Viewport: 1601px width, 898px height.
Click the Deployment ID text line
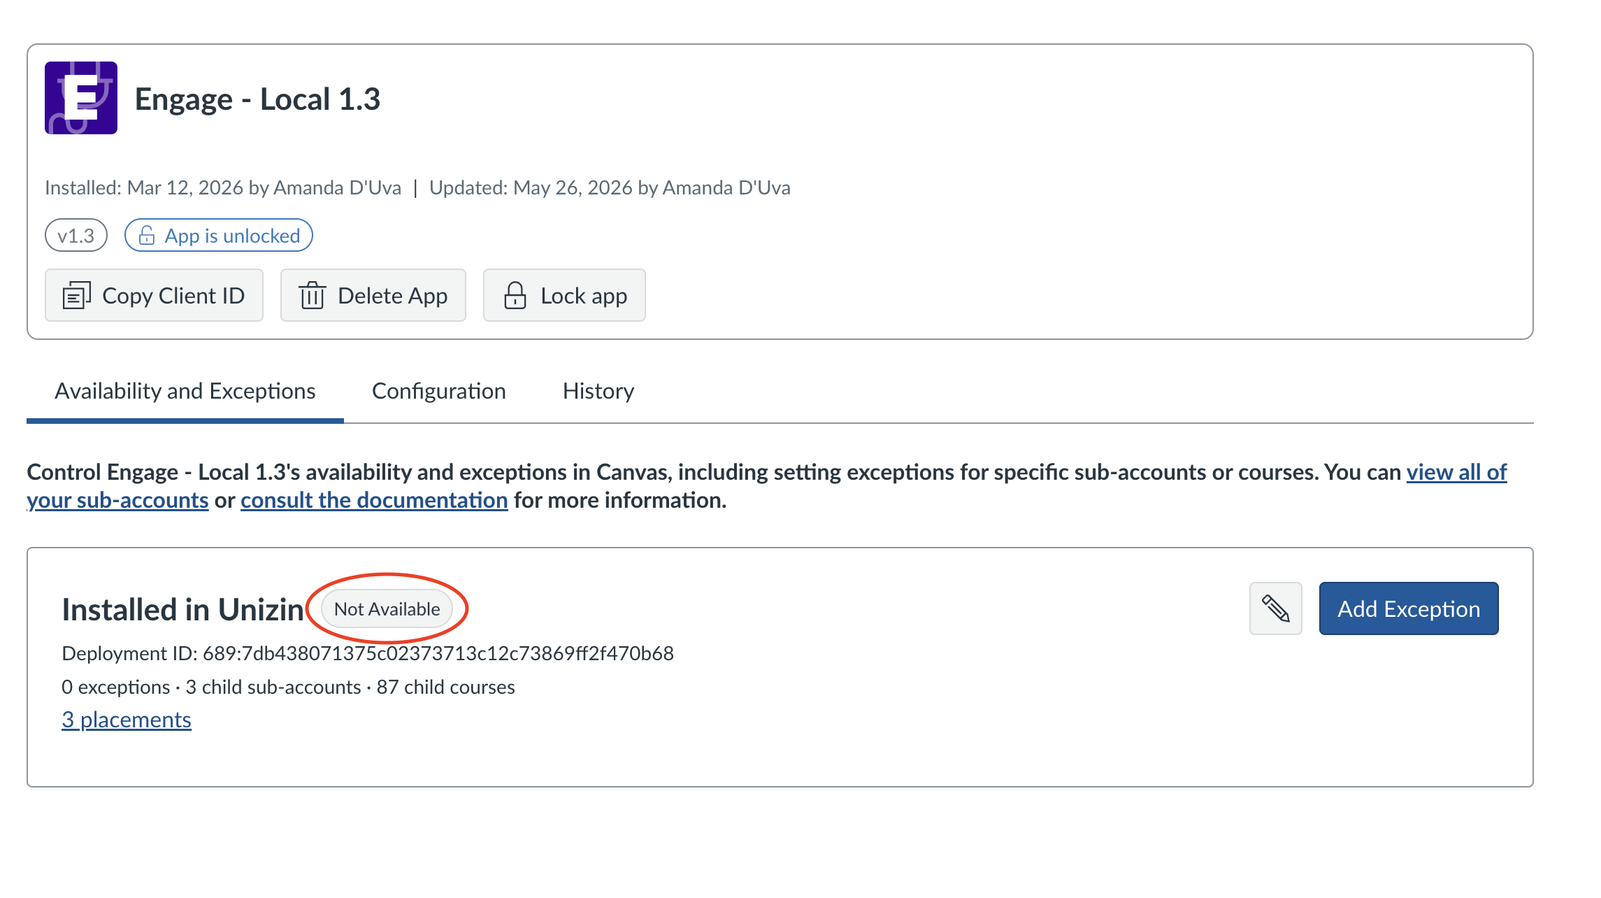click(368, 653)
